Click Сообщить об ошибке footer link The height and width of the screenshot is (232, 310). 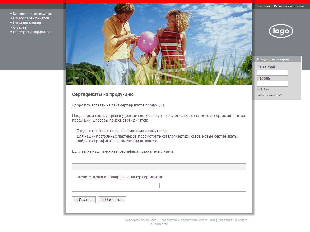click(141, 220)
